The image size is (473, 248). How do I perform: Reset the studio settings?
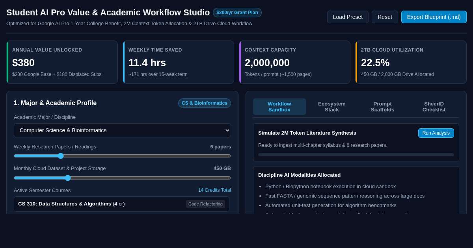pyautogui.click(x=385, y=17)
